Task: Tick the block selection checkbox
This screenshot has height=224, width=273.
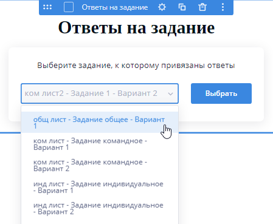Action: coord(69,7)
